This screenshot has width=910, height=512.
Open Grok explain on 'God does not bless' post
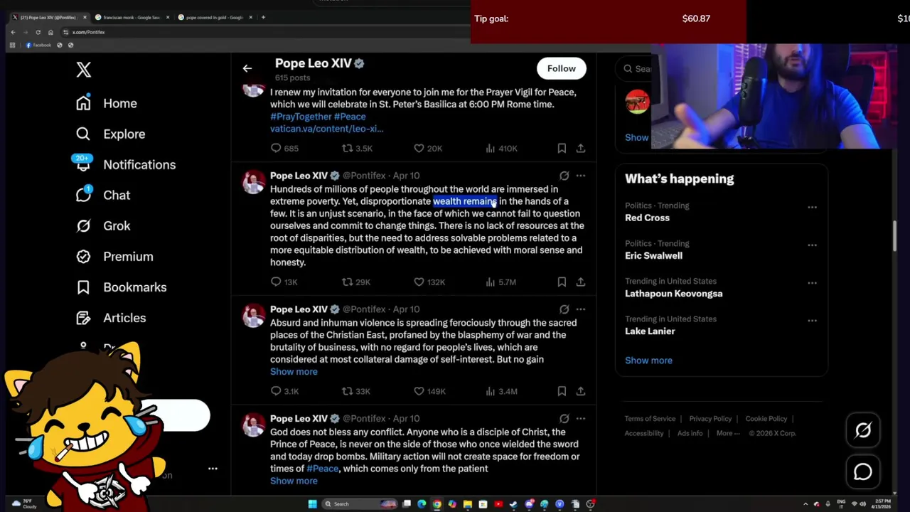(564, 418)
